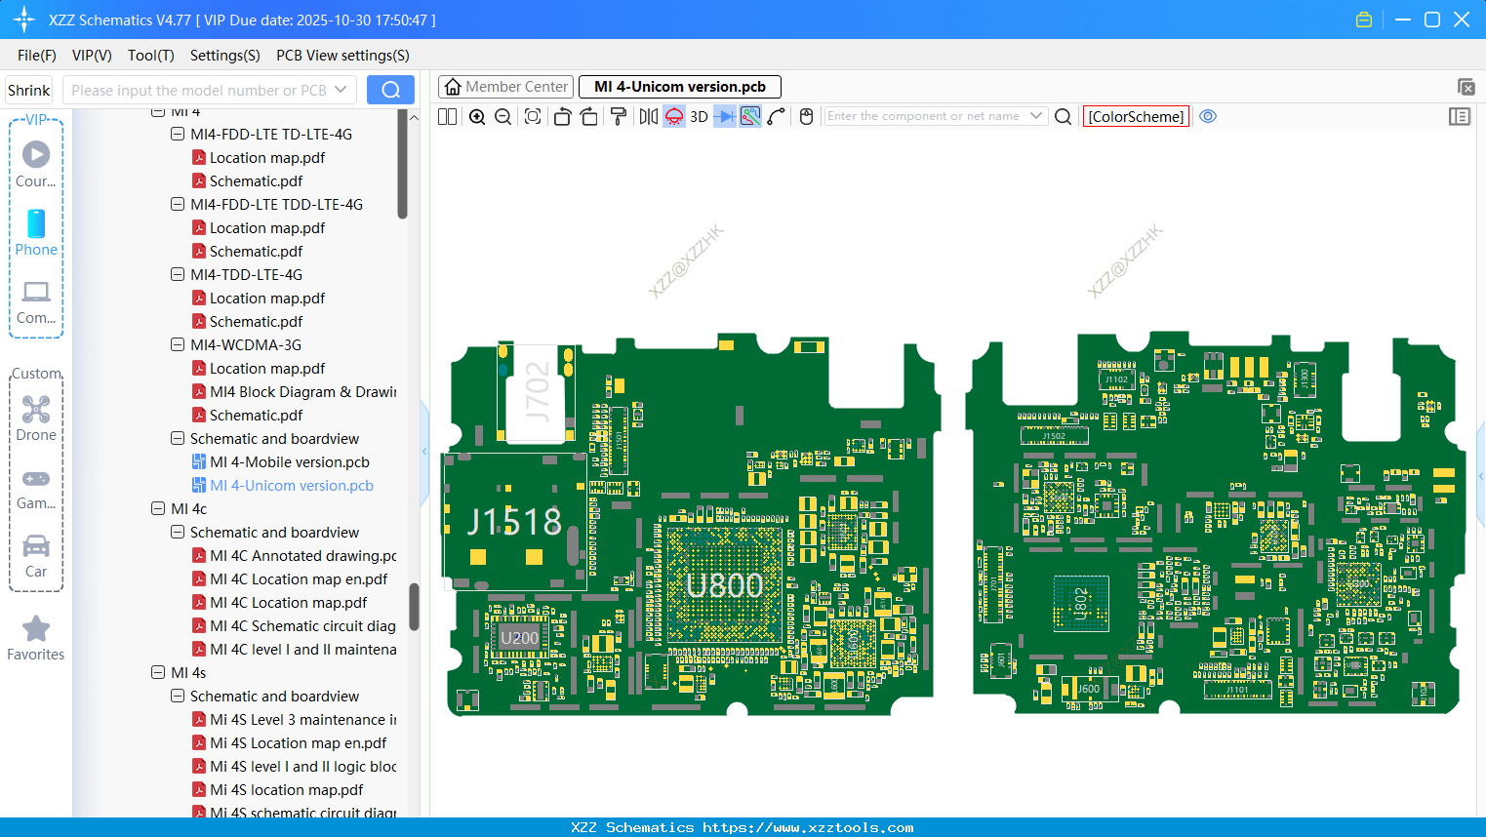Open the PCB View settings menu
Image resolution: width=1486 pixels, height=837 pixels.
[342, 56]
